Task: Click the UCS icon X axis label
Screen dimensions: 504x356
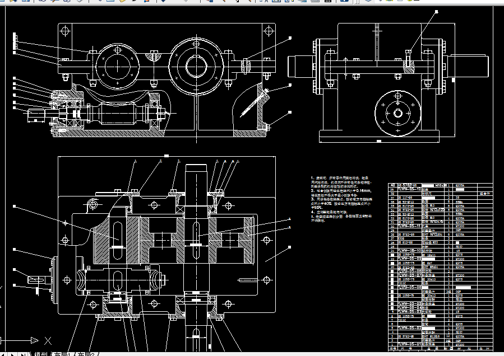Action: point(48,340)
